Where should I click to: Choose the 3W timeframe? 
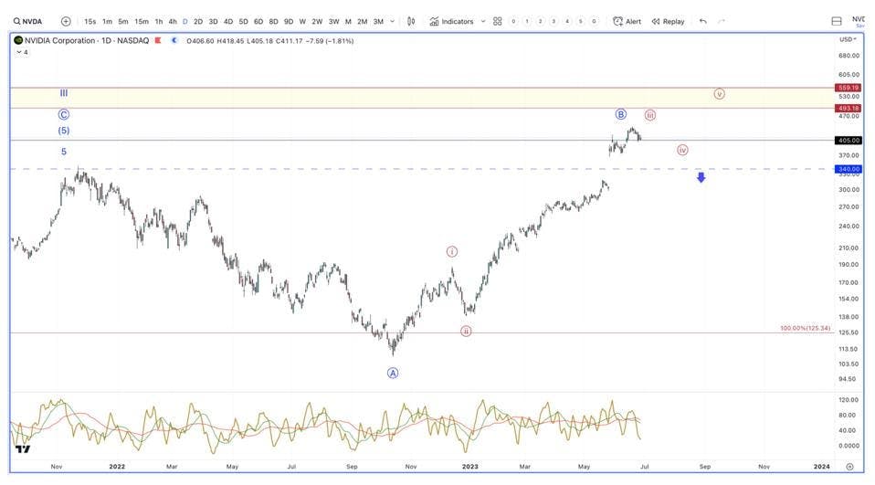click(x=333, y=21)
